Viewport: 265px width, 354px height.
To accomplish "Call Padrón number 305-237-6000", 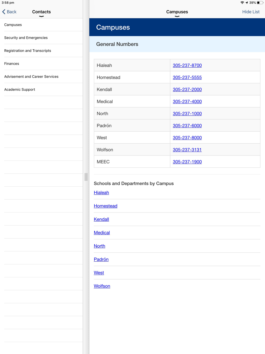I will click(187, 126).
